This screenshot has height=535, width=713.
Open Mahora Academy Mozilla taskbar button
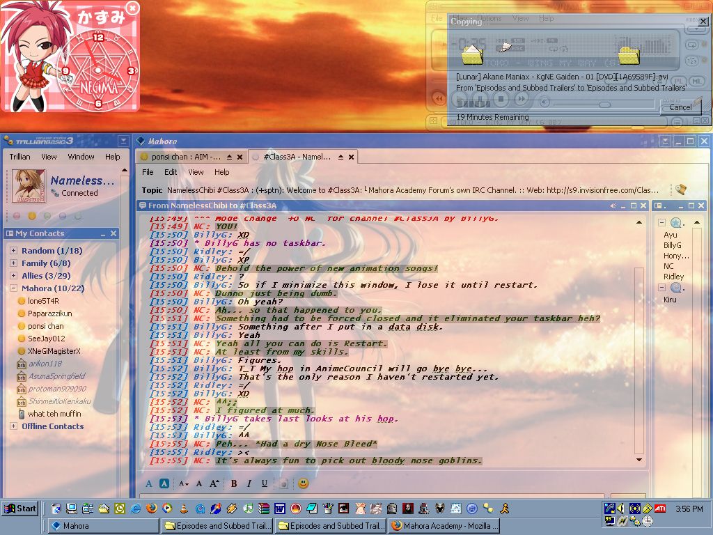(444, 526)
